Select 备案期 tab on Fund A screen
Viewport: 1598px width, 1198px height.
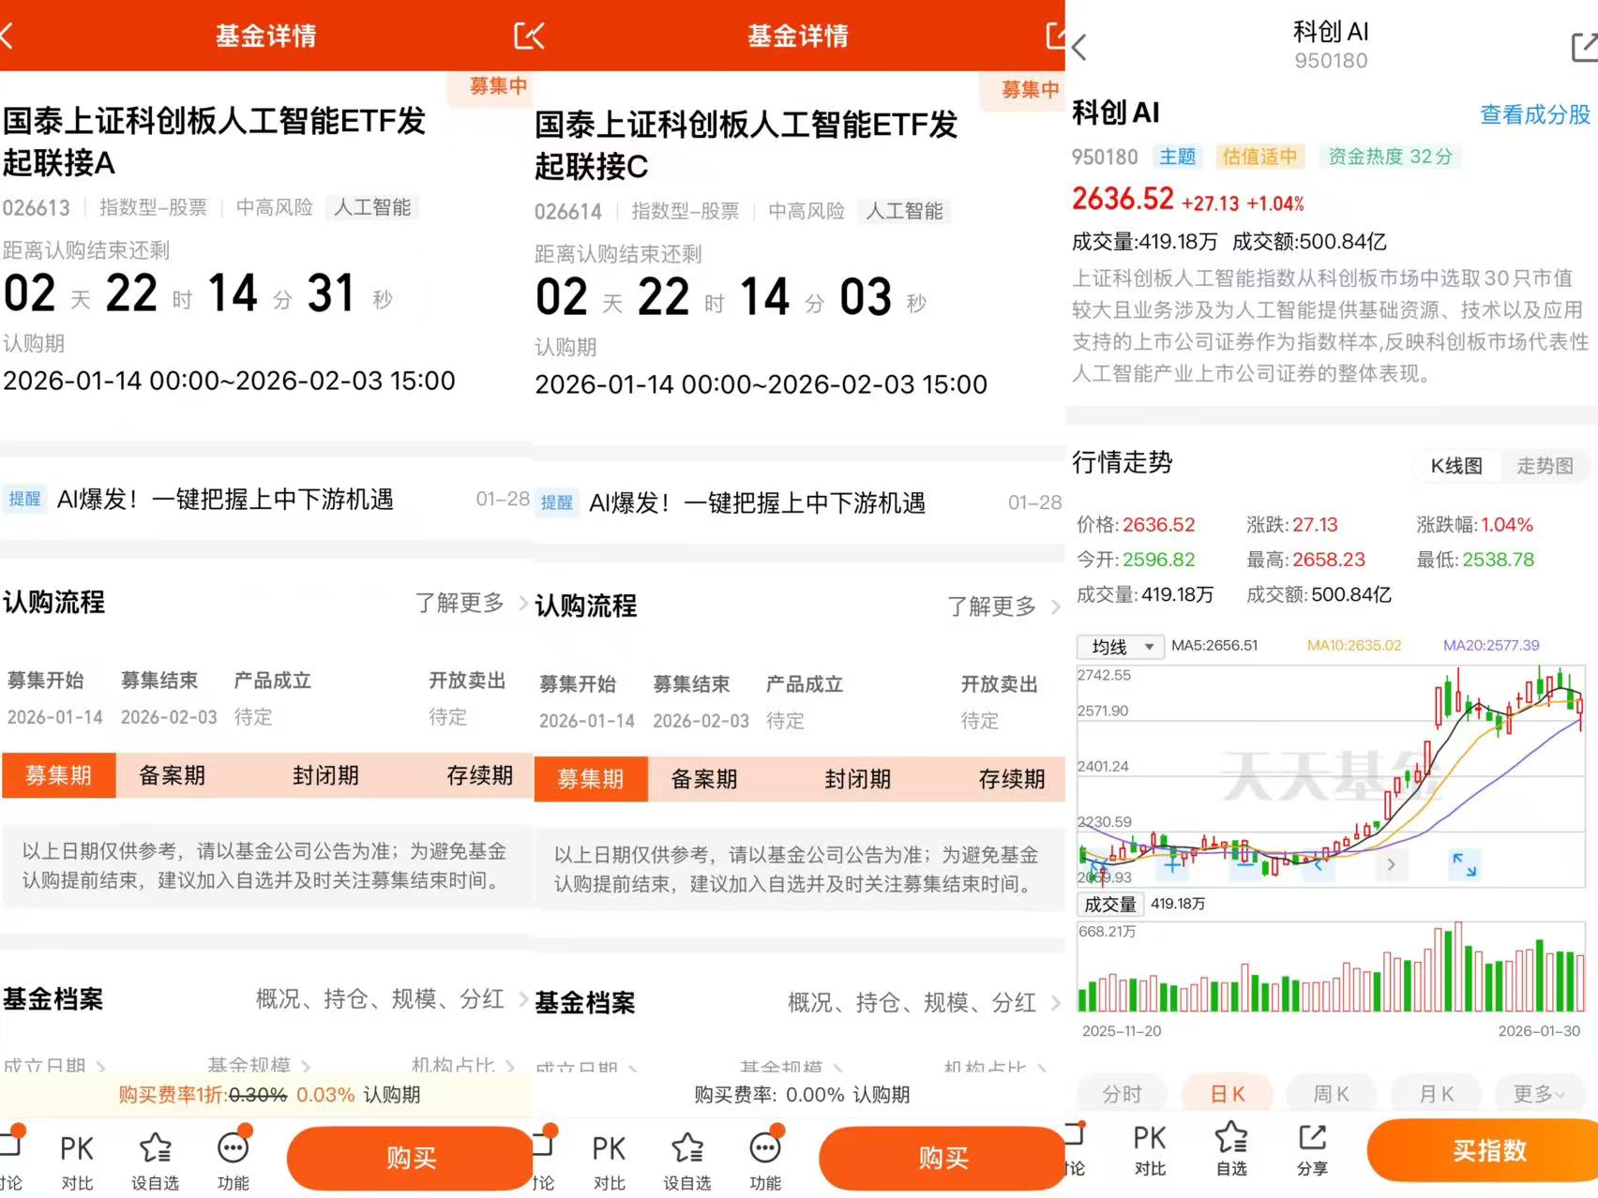(x=172, y=775)
